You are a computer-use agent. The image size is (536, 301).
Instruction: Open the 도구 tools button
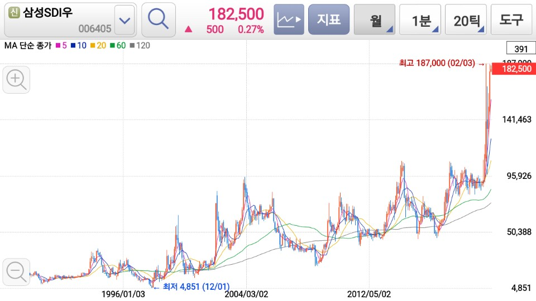(511, 20)
